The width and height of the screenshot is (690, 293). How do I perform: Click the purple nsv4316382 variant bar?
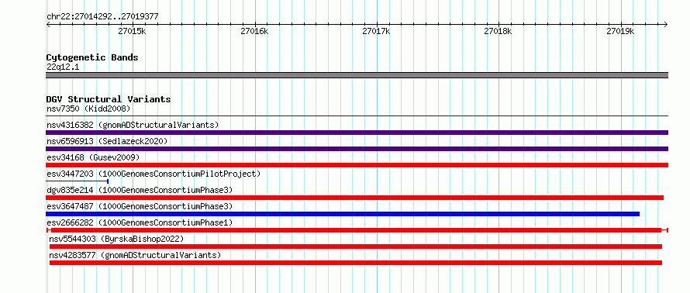357,133
